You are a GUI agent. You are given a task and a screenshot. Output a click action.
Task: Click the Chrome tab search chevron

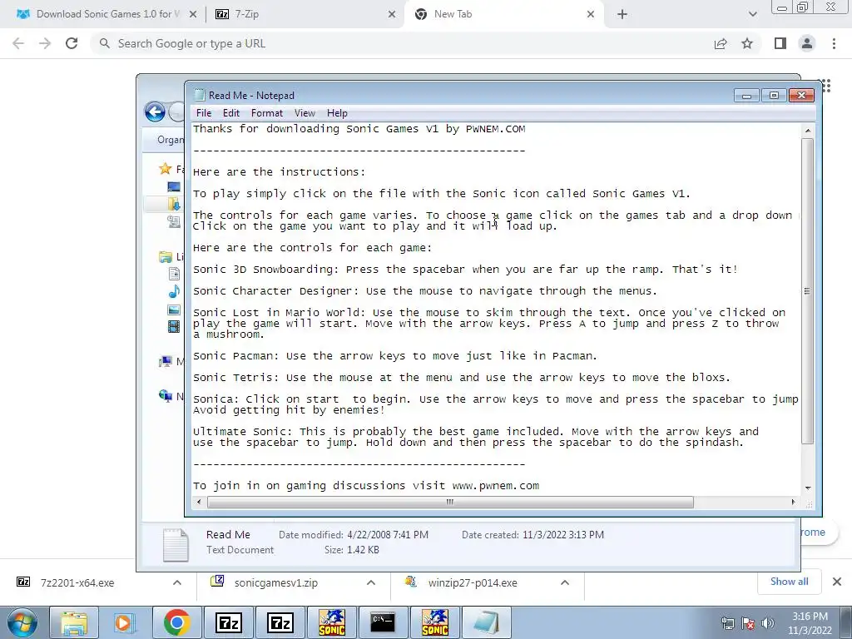tap(752, 14)
